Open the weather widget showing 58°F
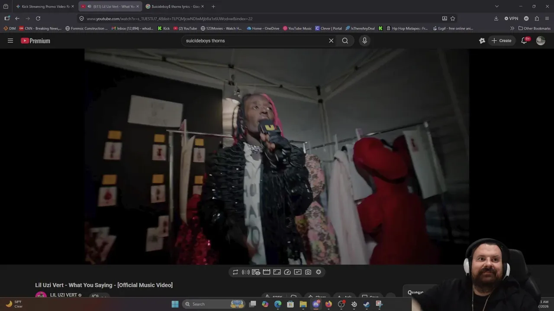The width and height of the screenshot is (554, 311). coord(14,304)
